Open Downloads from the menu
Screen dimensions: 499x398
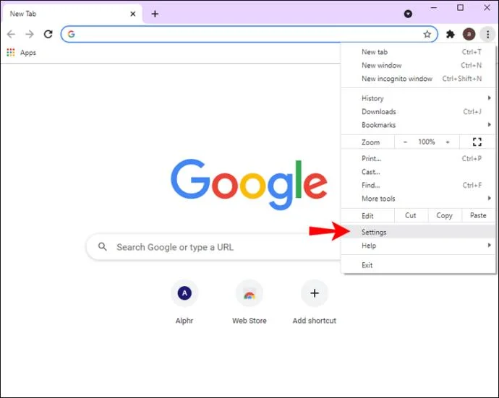pos(418,111)
